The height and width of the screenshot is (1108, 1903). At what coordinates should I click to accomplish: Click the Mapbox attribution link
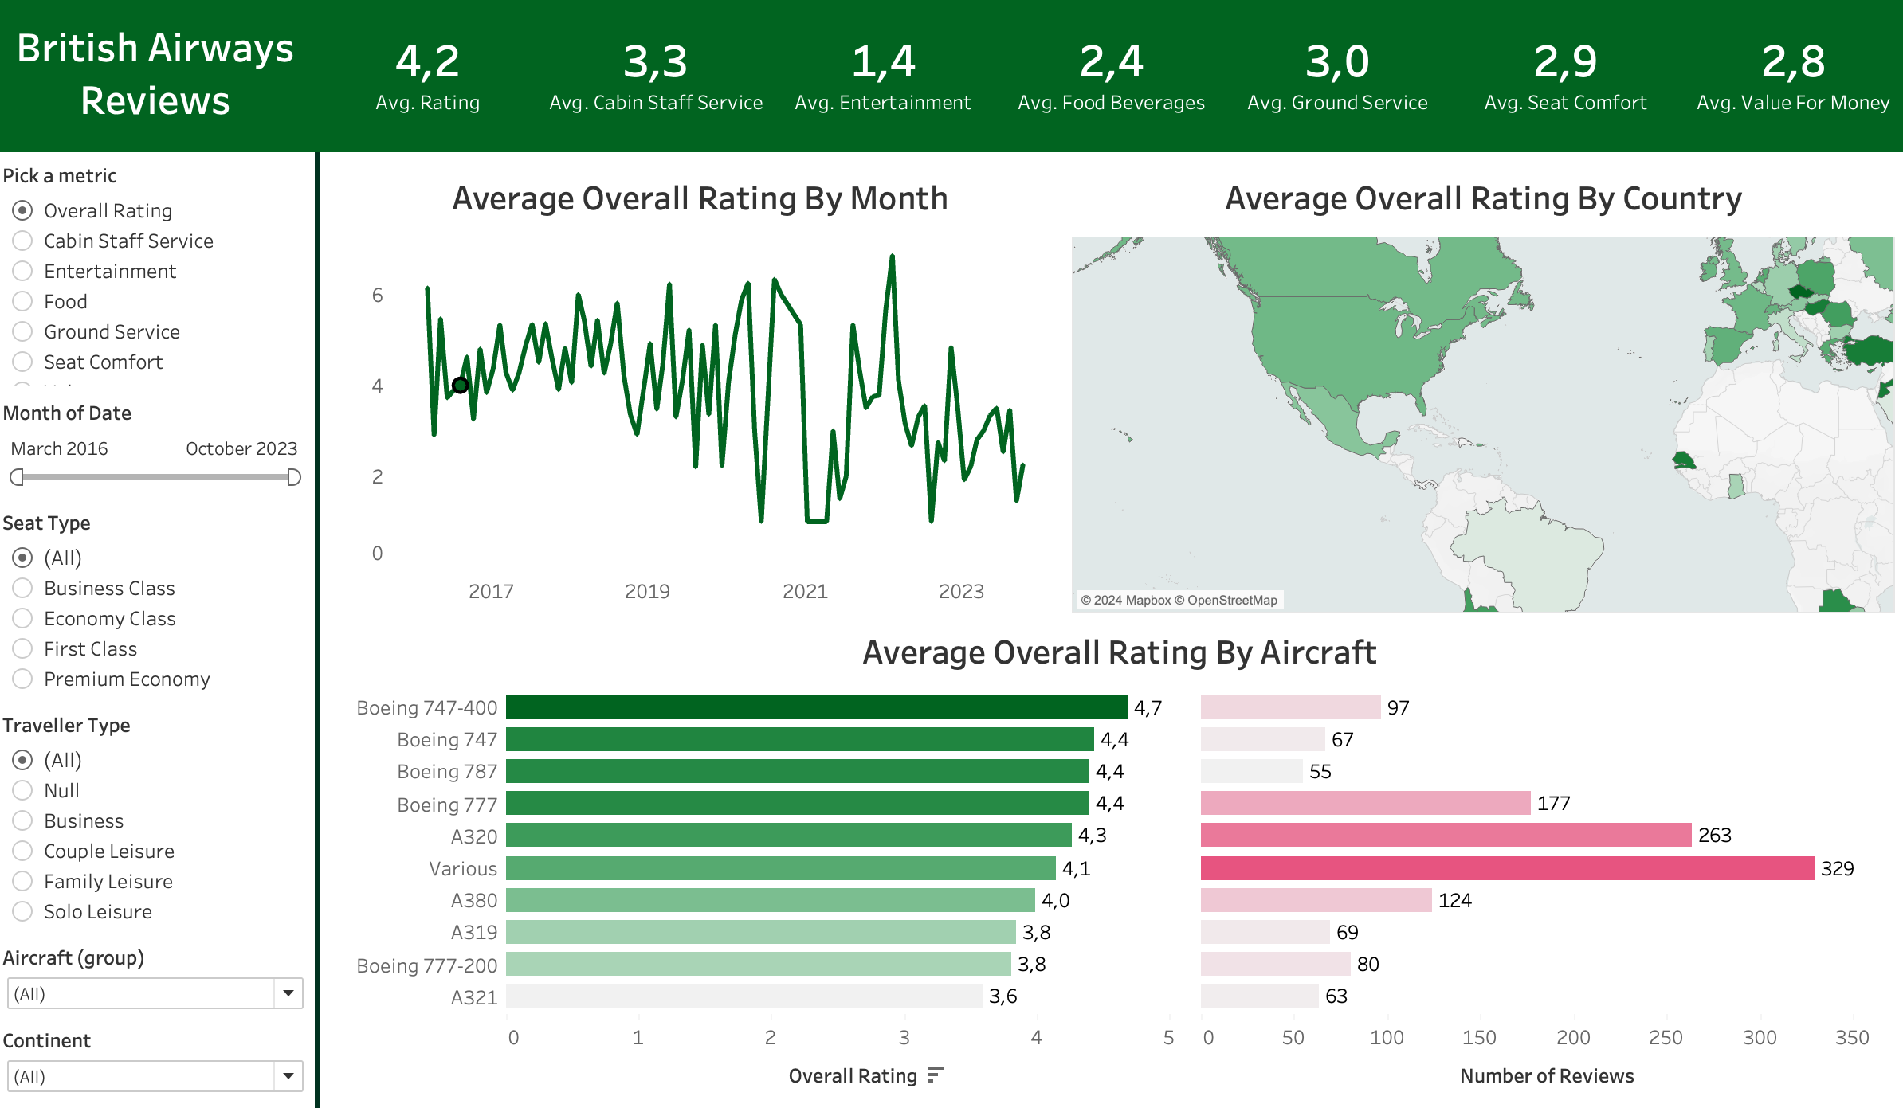1125,600
